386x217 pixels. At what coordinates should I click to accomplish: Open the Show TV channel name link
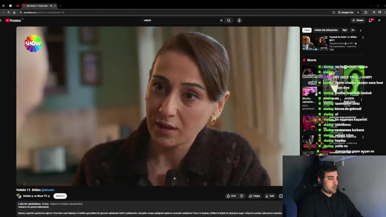point(42,196)
